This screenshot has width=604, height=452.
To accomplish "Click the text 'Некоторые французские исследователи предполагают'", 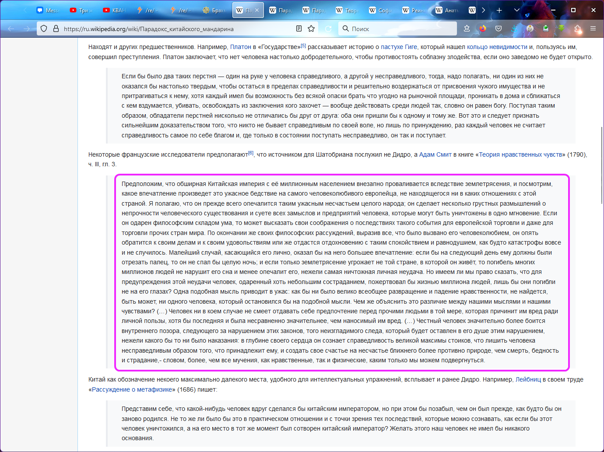I will pos(168,154).
